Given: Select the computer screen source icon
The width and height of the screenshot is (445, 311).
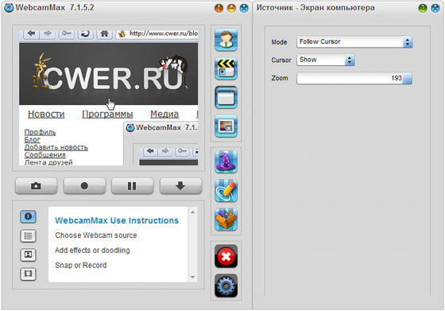Looking at the screenshot, I should pyautogui.click(x=226, y=97).
